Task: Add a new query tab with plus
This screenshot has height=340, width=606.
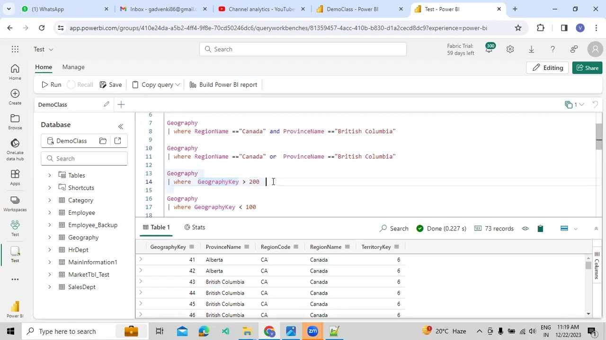Action: coord(121,104)
